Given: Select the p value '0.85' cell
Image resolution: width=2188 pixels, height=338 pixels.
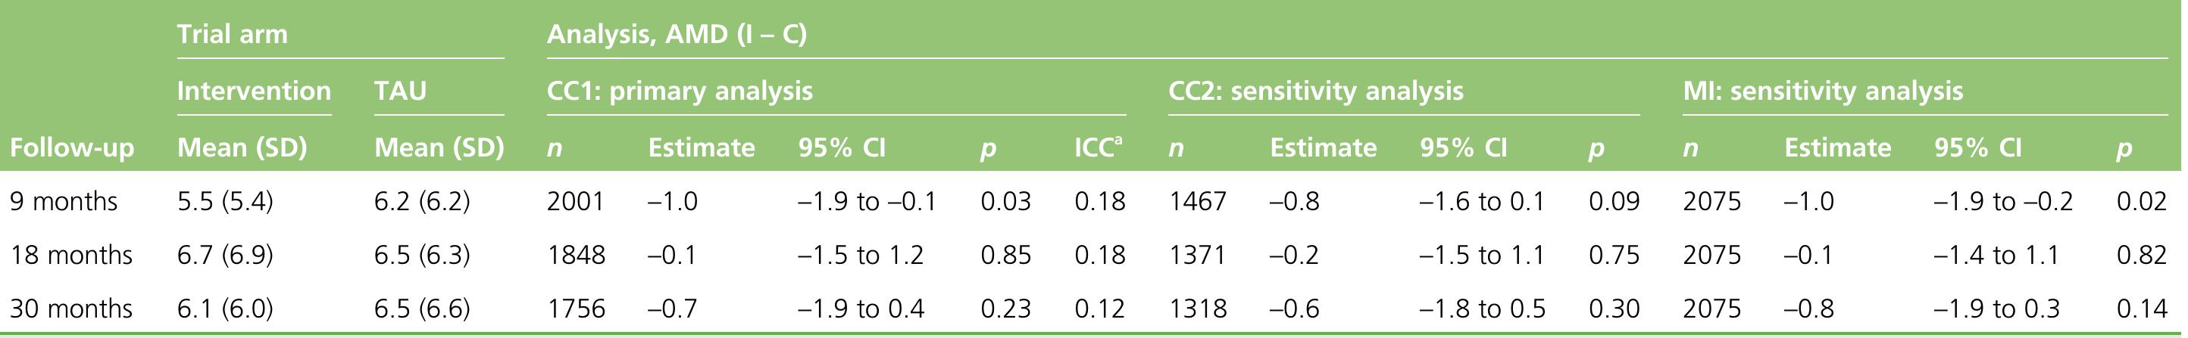Looking at the screenshot, I should click(1005, 255).
